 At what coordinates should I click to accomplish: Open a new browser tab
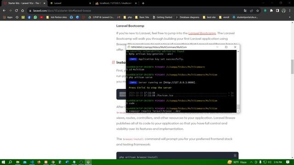coord(143,3)
